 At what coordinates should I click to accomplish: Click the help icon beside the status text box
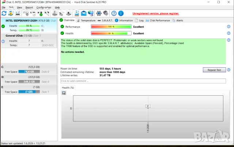(x=229, y=40)
